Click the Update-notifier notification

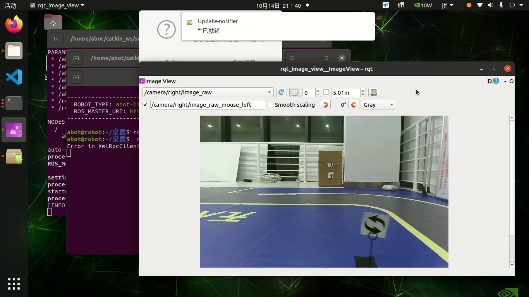pos(278,26)
